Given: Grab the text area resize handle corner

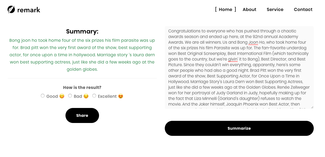Looking at the screenshot, I should coord(312,107).
